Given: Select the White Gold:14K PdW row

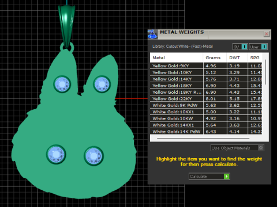Looking at the screenshot, I should tap(206, 132).
